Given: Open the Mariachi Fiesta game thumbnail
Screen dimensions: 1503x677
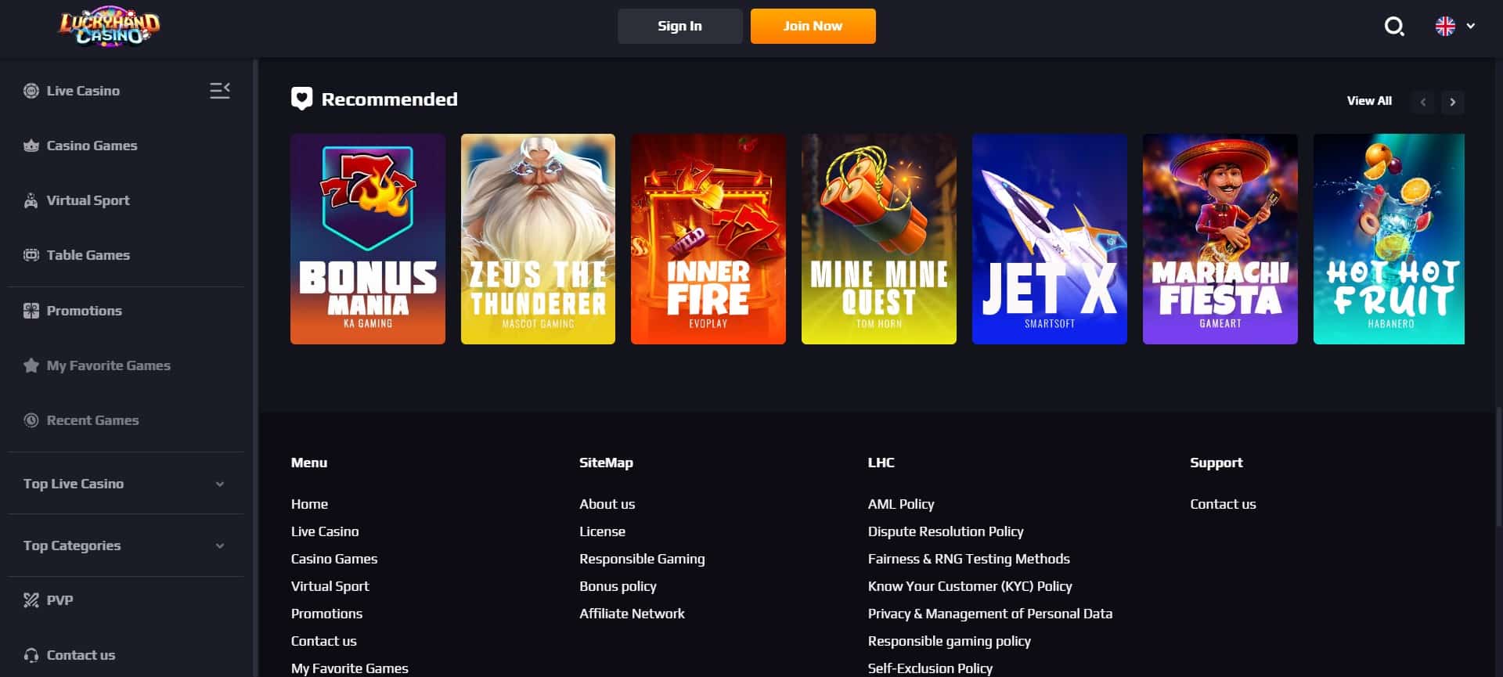Looking at the screenshot, I should 1220,239.
